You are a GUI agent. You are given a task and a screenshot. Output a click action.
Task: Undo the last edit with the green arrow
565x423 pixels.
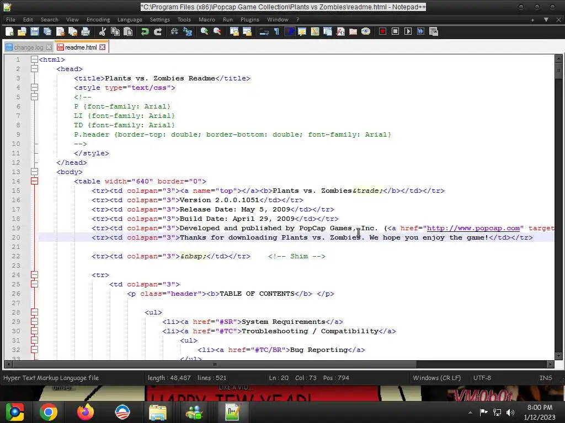click(145, 31)
